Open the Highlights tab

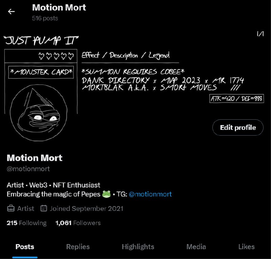tap(138, 247)
